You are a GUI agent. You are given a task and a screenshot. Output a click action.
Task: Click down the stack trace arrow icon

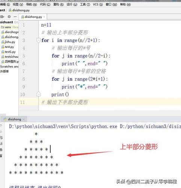[x=1, y=132]
